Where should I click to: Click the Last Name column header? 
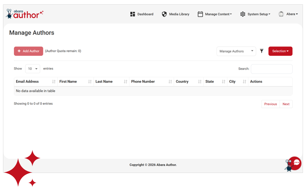pos(111,82)
